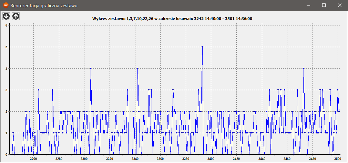The height and width of the screenshot is (163, 348).
Task: Click x-axis label 3280
Action: coord(59,159)
